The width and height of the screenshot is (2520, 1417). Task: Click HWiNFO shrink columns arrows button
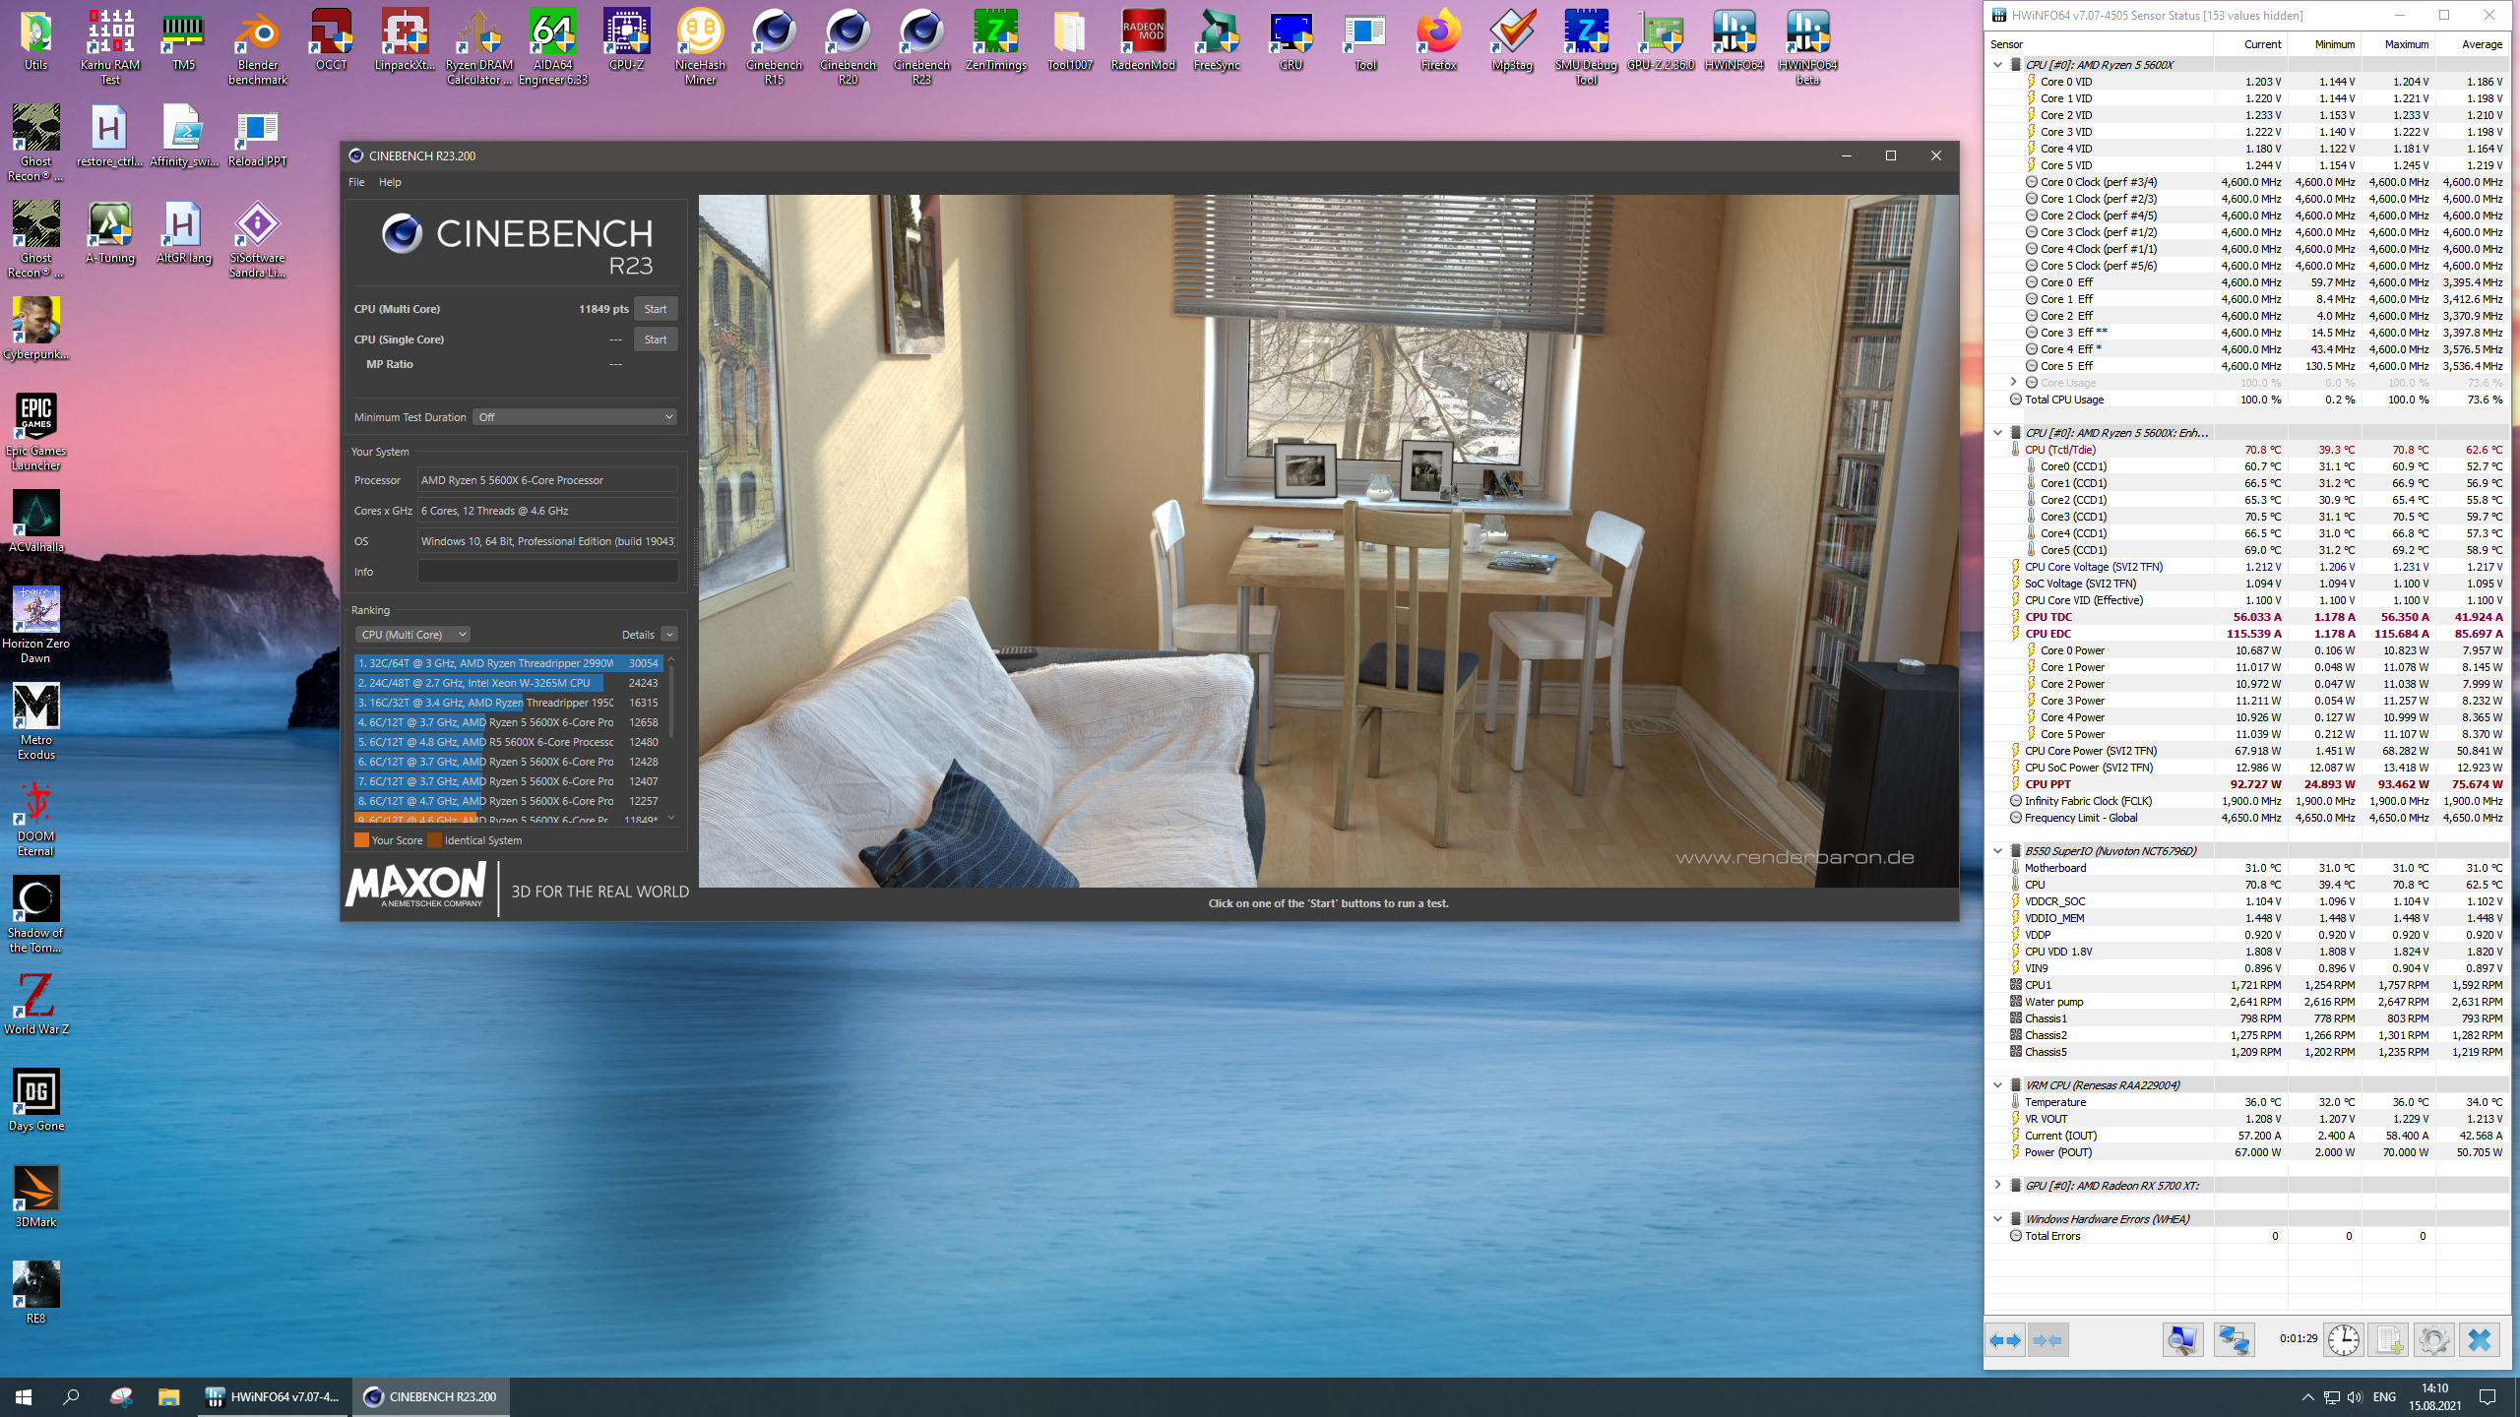coord(2047,1339)
